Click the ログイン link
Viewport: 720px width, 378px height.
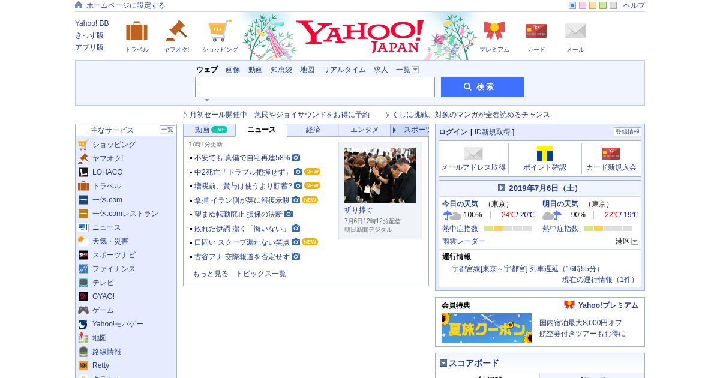click(x=453, y=132)
